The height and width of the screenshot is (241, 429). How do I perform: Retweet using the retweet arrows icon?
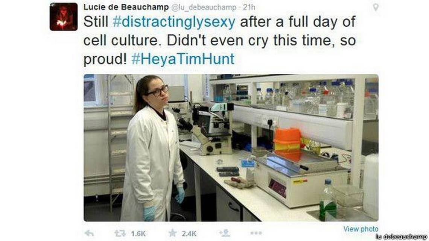(120, 233)
